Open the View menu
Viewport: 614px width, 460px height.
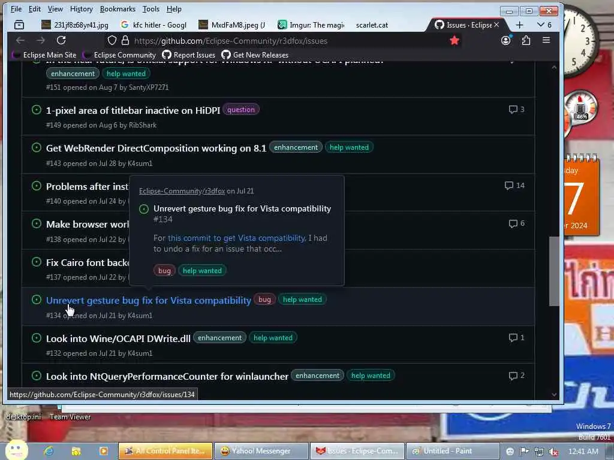click(x=55, y=8)
